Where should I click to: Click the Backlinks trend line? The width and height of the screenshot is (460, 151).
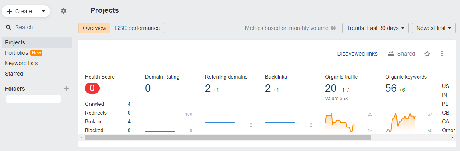(x=280, y=123)
